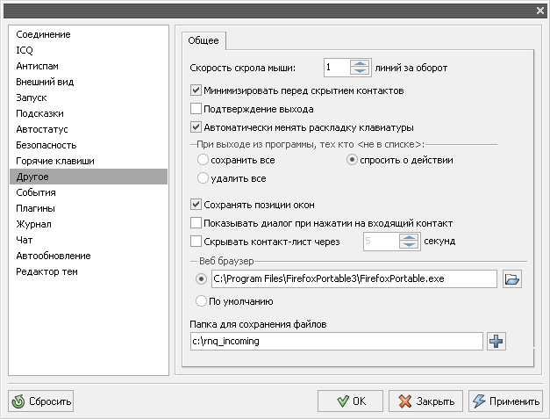Open 'Редактор тем' settings section
550x419 pixels.
pyautogui.click(x=89, y=271)
